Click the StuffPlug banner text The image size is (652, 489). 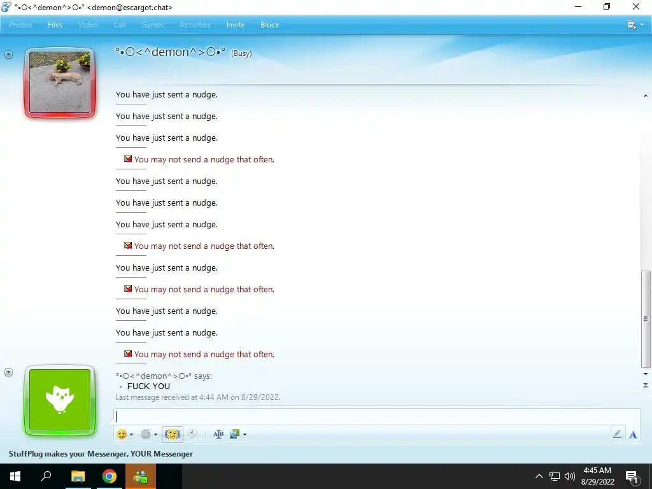(x=101, y=453)
